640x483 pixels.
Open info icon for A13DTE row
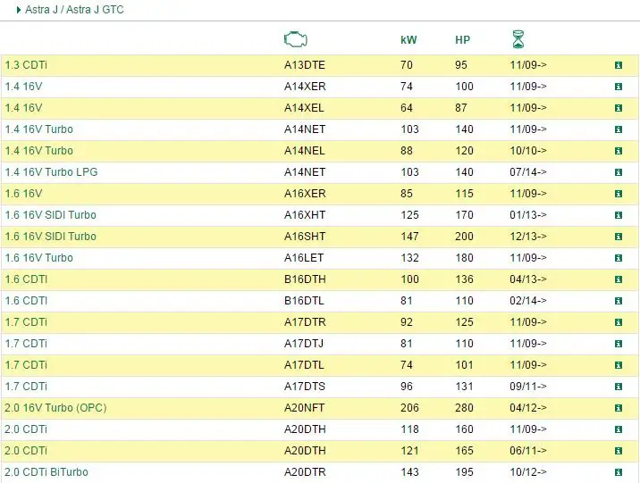coord(619,65)
